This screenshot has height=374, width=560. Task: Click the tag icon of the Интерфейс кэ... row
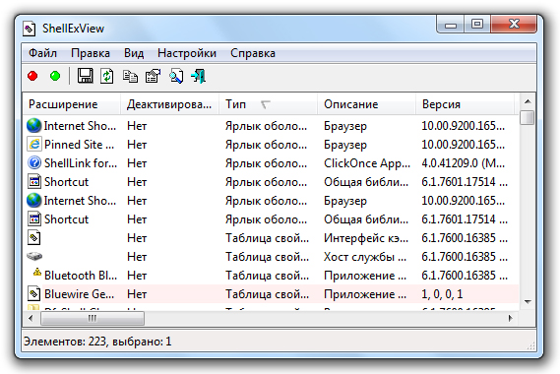click(x=33, y=237)
